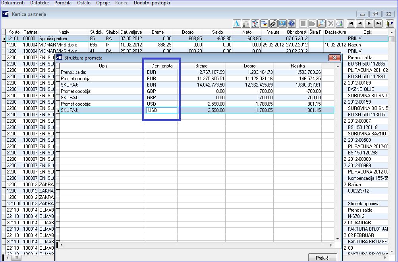Open the Dodatni postopki menu
The image size is (398, 262).
point(152,3)
